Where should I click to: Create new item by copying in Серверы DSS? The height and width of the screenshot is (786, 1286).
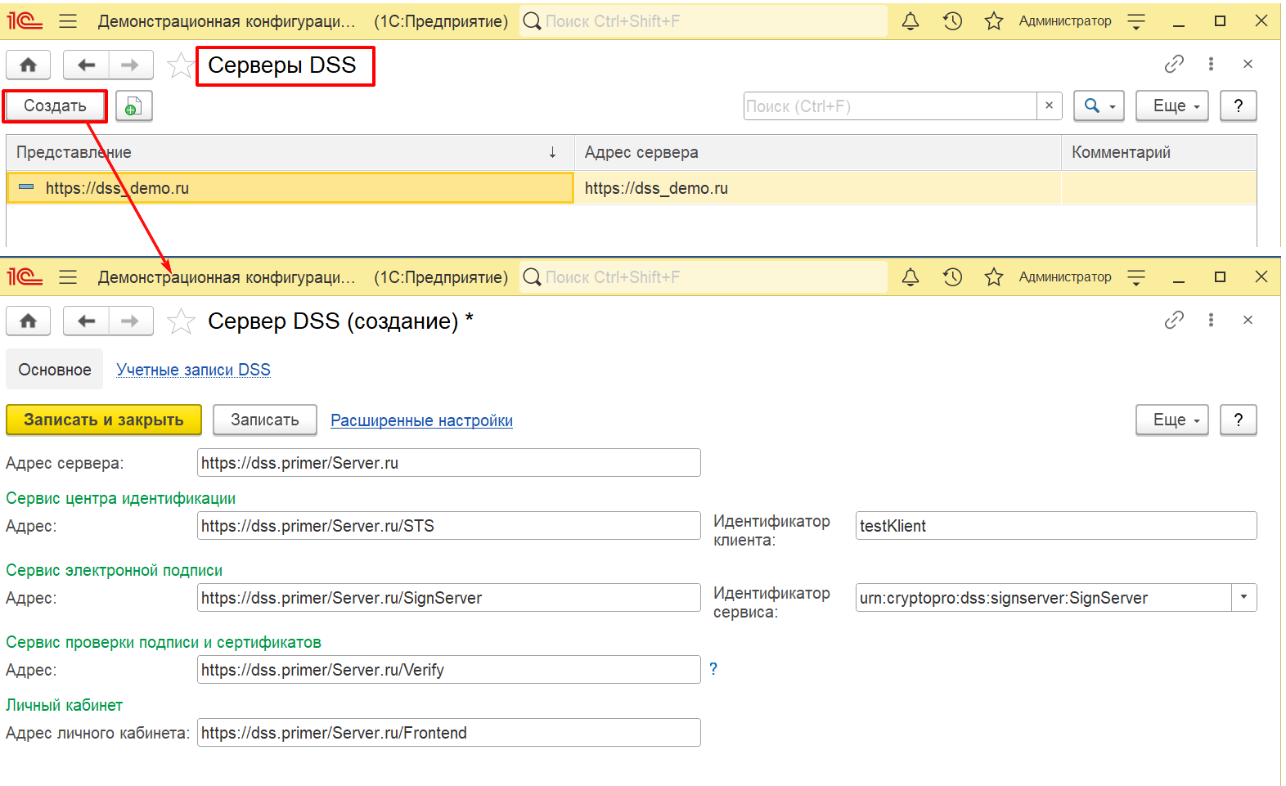coord(134,106)
